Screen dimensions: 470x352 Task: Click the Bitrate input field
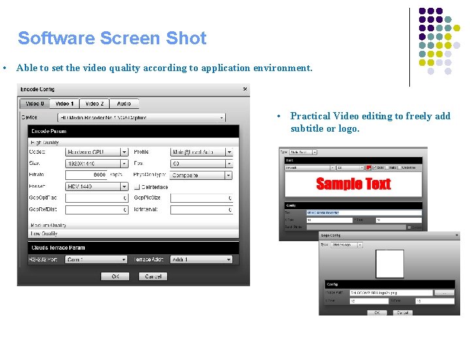(86, 175)
